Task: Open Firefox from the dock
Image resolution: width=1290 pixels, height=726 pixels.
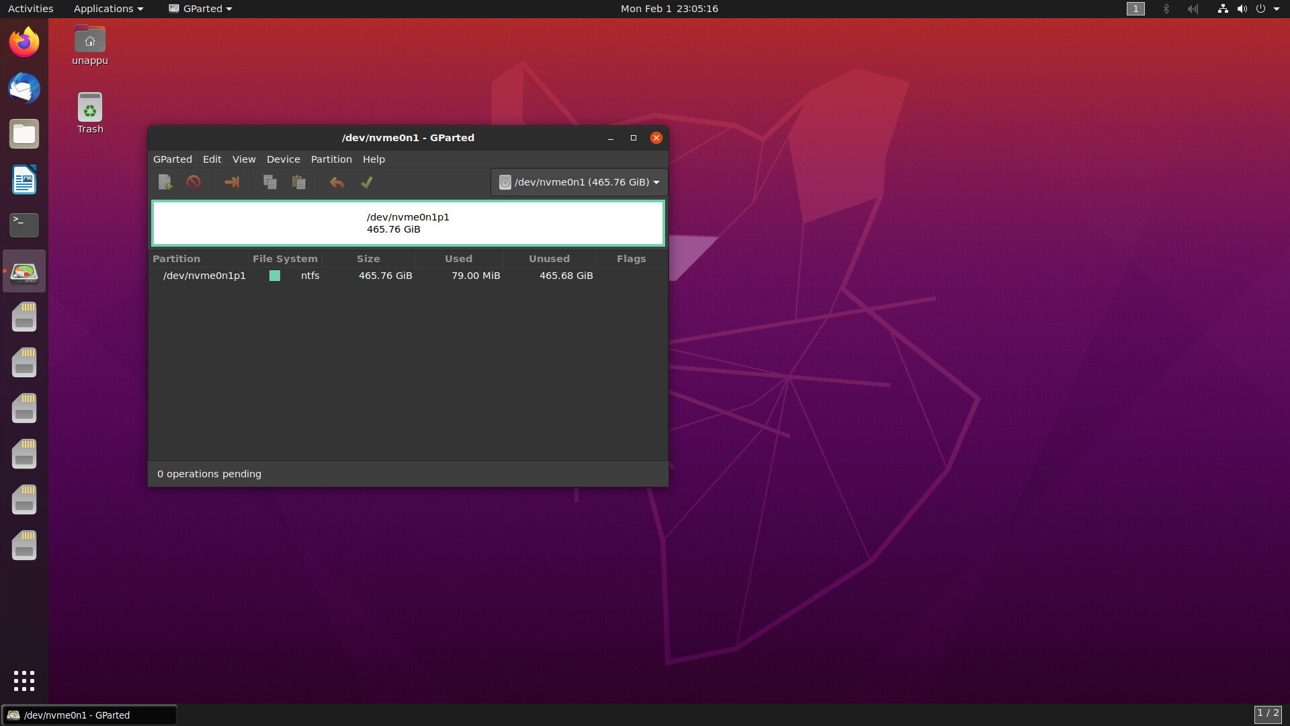Action: coord(24,42)
